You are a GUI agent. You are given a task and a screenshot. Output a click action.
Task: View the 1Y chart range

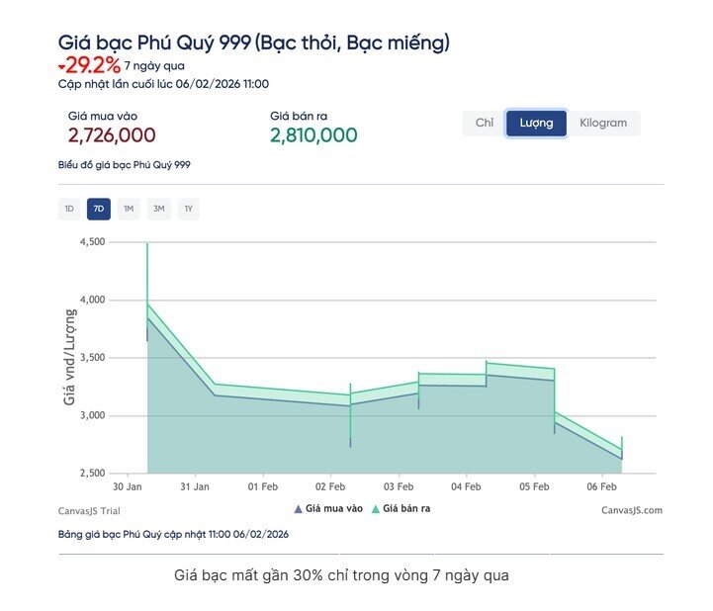(x=188, y=209)
